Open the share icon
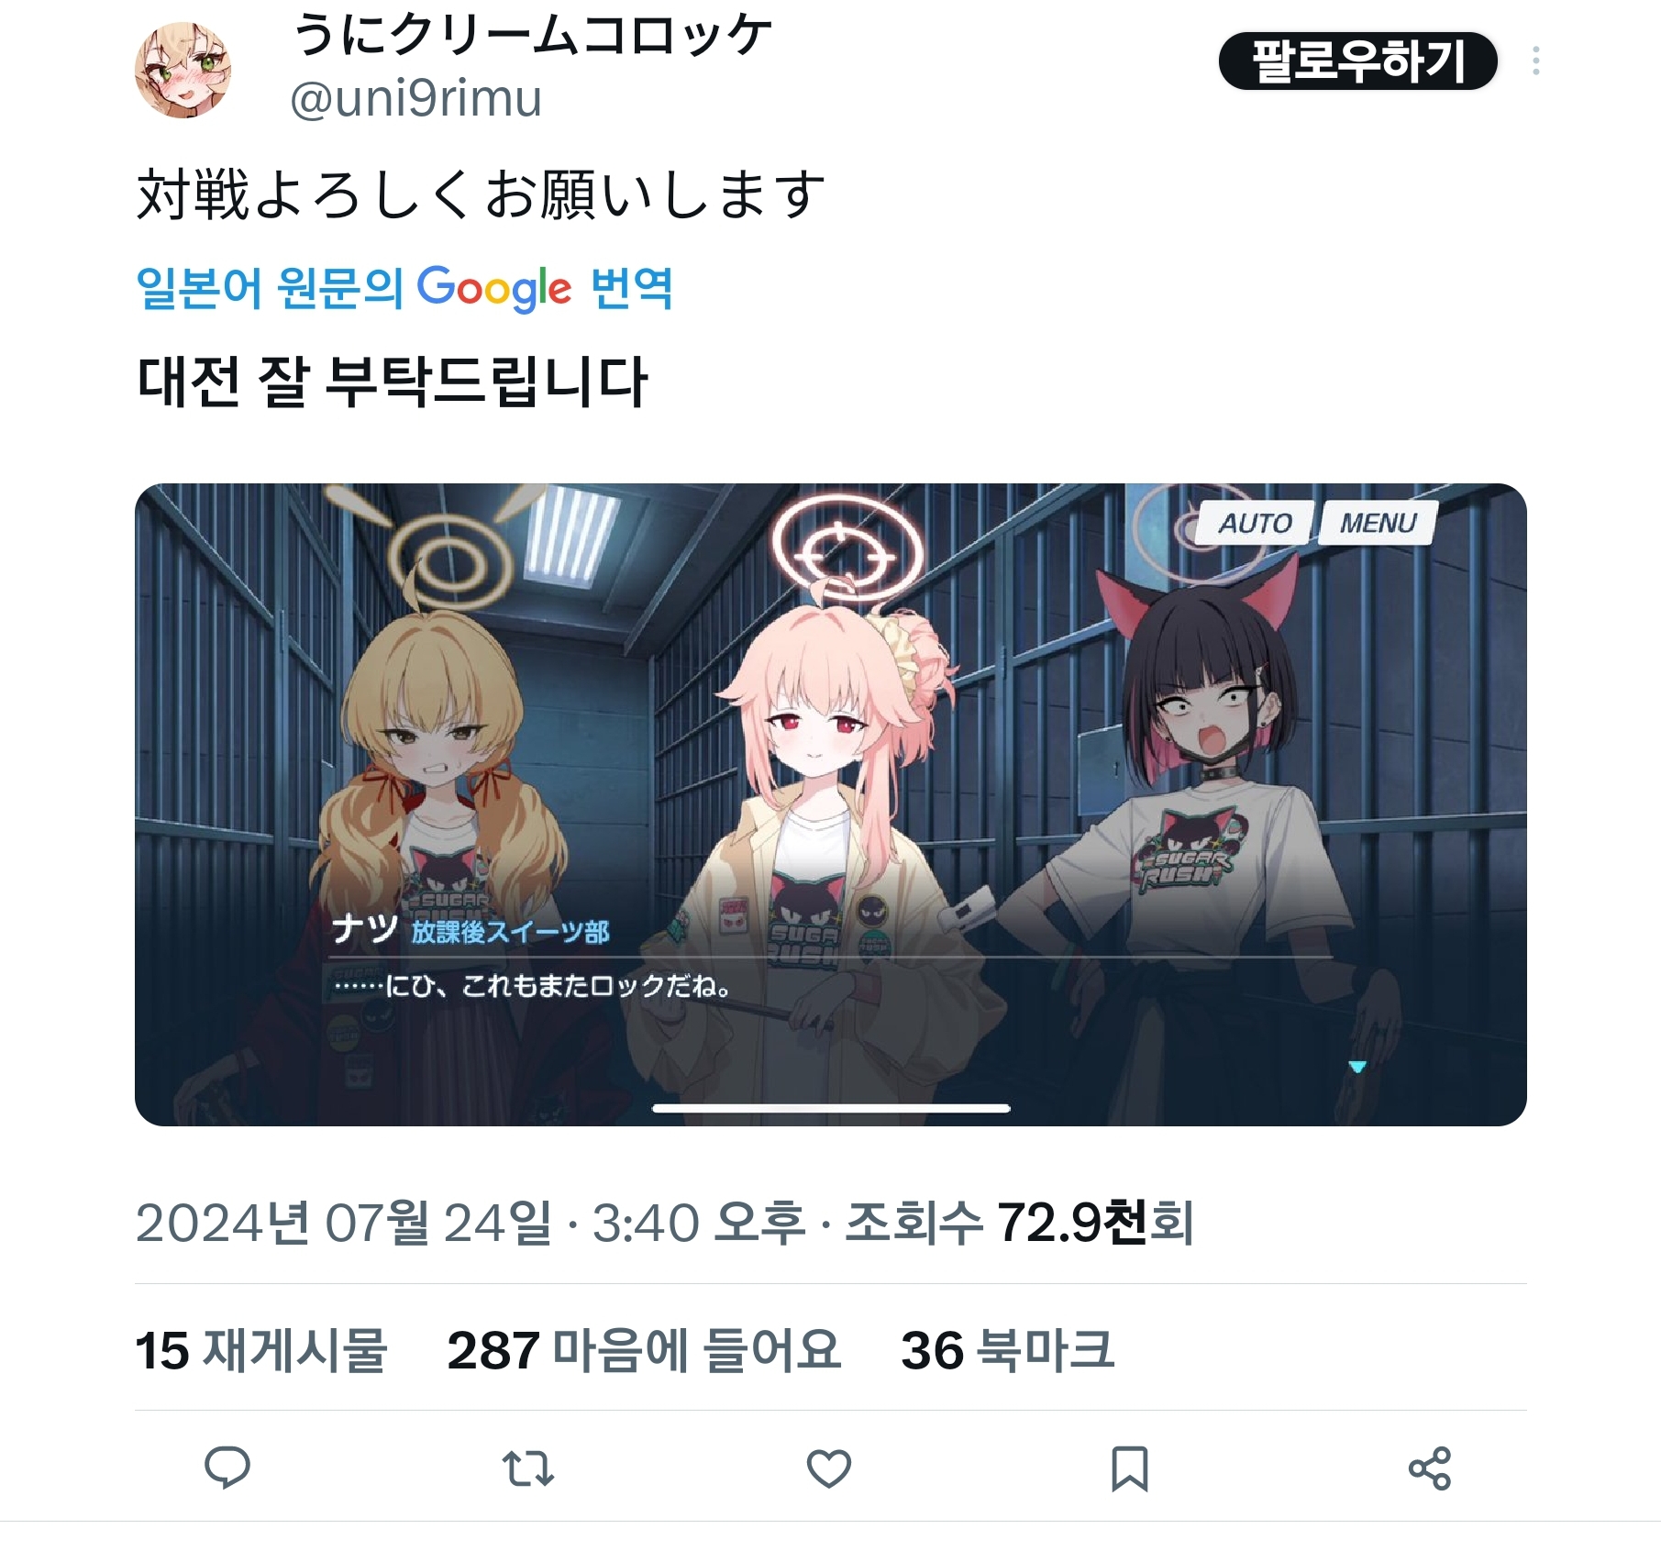 coord(1430,1468)
